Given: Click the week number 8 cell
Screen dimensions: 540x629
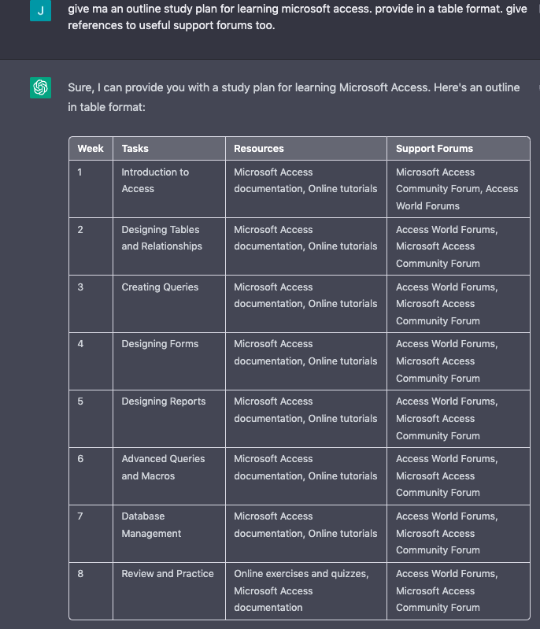Looking at the screenshot, I should point(80,574).
